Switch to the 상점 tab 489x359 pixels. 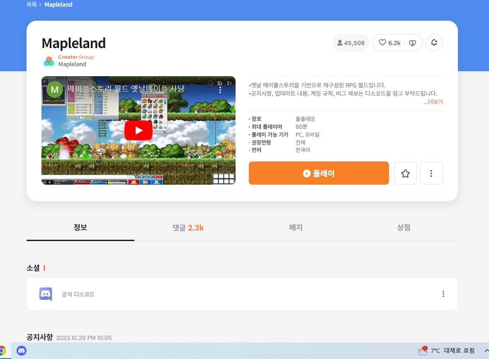tap(404, 228)
